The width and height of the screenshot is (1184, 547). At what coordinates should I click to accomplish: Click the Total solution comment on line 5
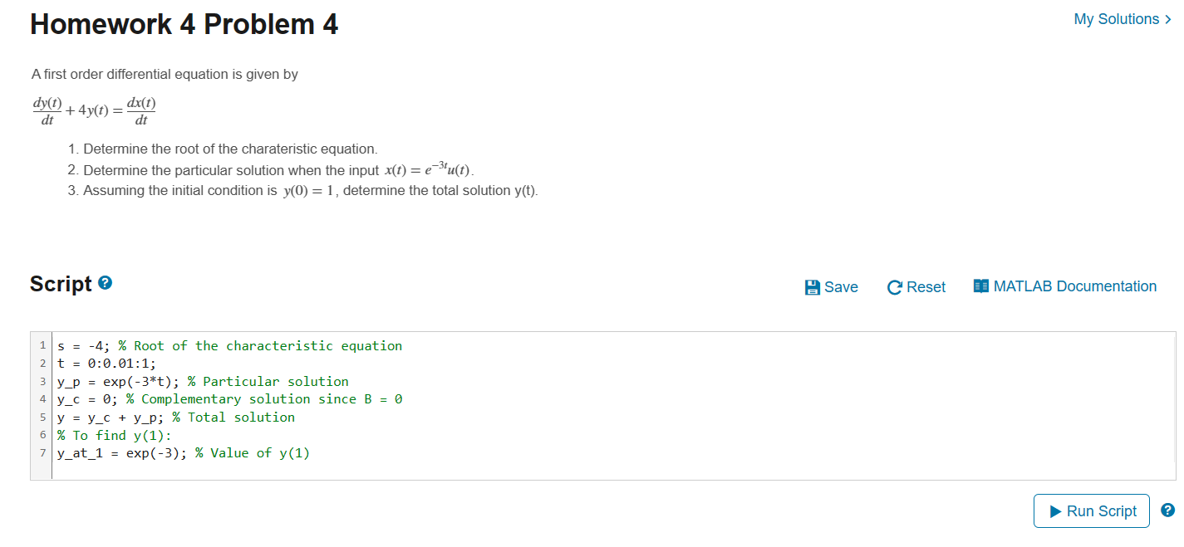233,417
